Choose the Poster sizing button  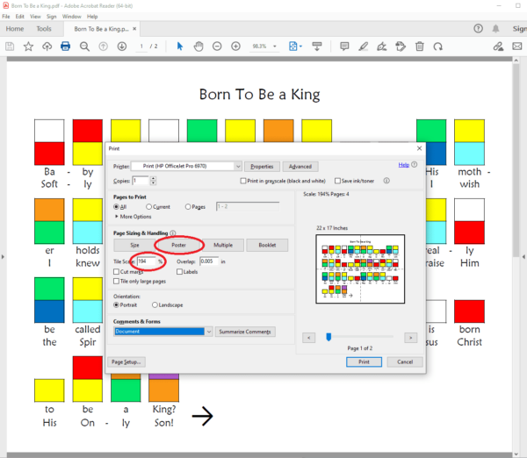[x=179, y=245]
